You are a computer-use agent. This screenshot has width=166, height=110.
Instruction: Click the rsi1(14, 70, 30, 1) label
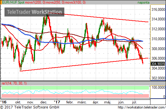14,83
